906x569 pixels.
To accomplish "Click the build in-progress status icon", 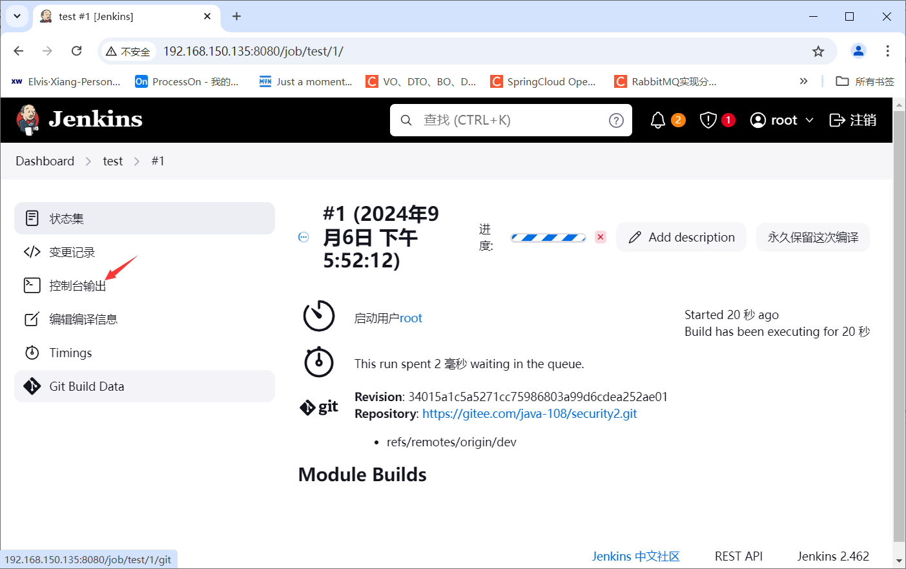I will (304, 237).
